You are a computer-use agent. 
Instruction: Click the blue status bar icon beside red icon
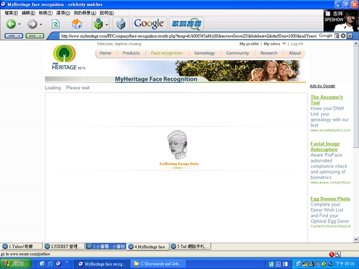(x=338, y=254)
